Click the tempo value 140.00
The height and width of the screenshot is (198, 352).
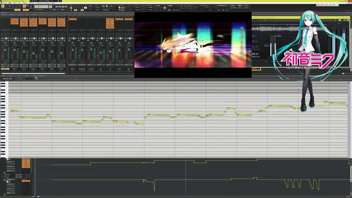tap(63, 10)
